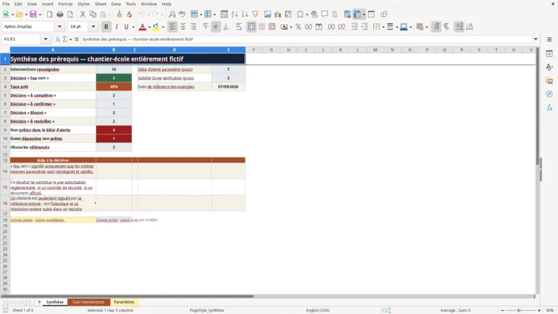
Task: Align cell content to the left
Action: [x=173, y=27]
